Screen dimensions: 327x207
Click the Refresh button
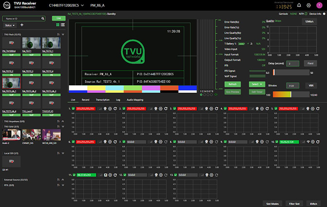233,84
